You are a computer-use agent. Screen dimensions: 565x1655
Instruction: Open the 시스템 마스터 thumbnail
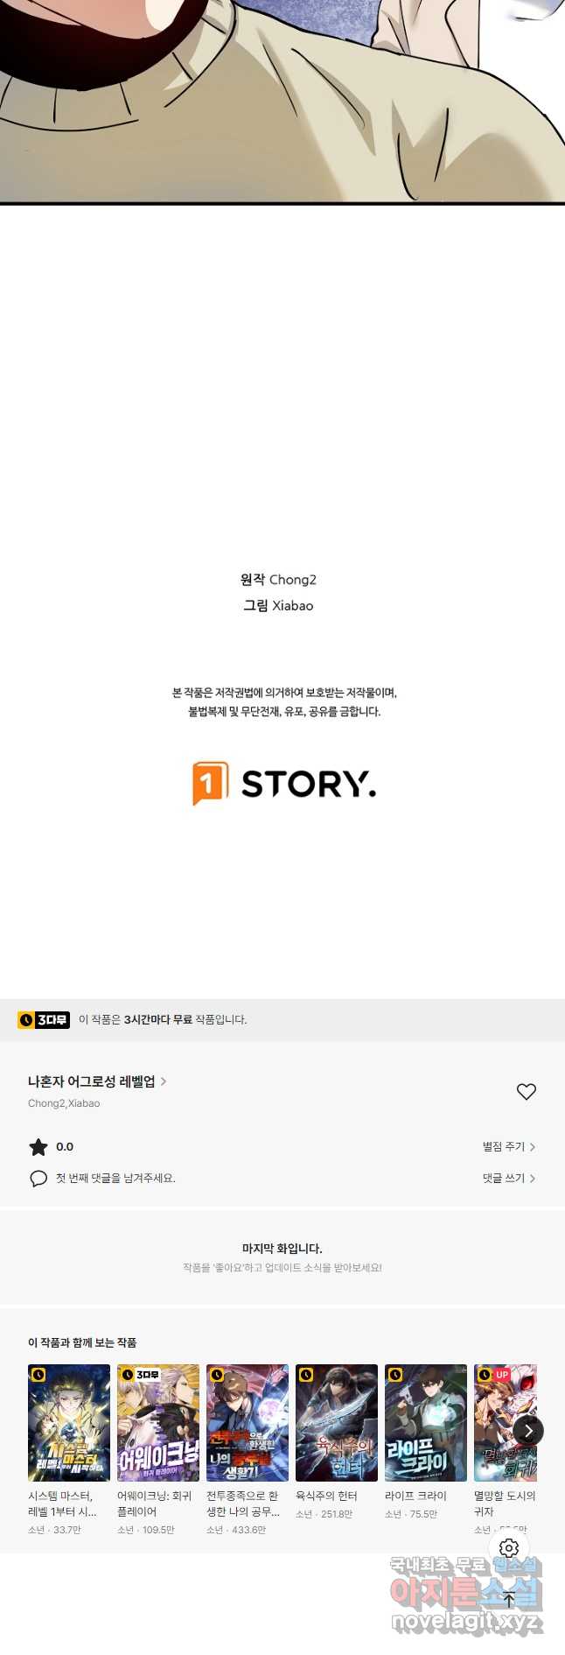69,1422
